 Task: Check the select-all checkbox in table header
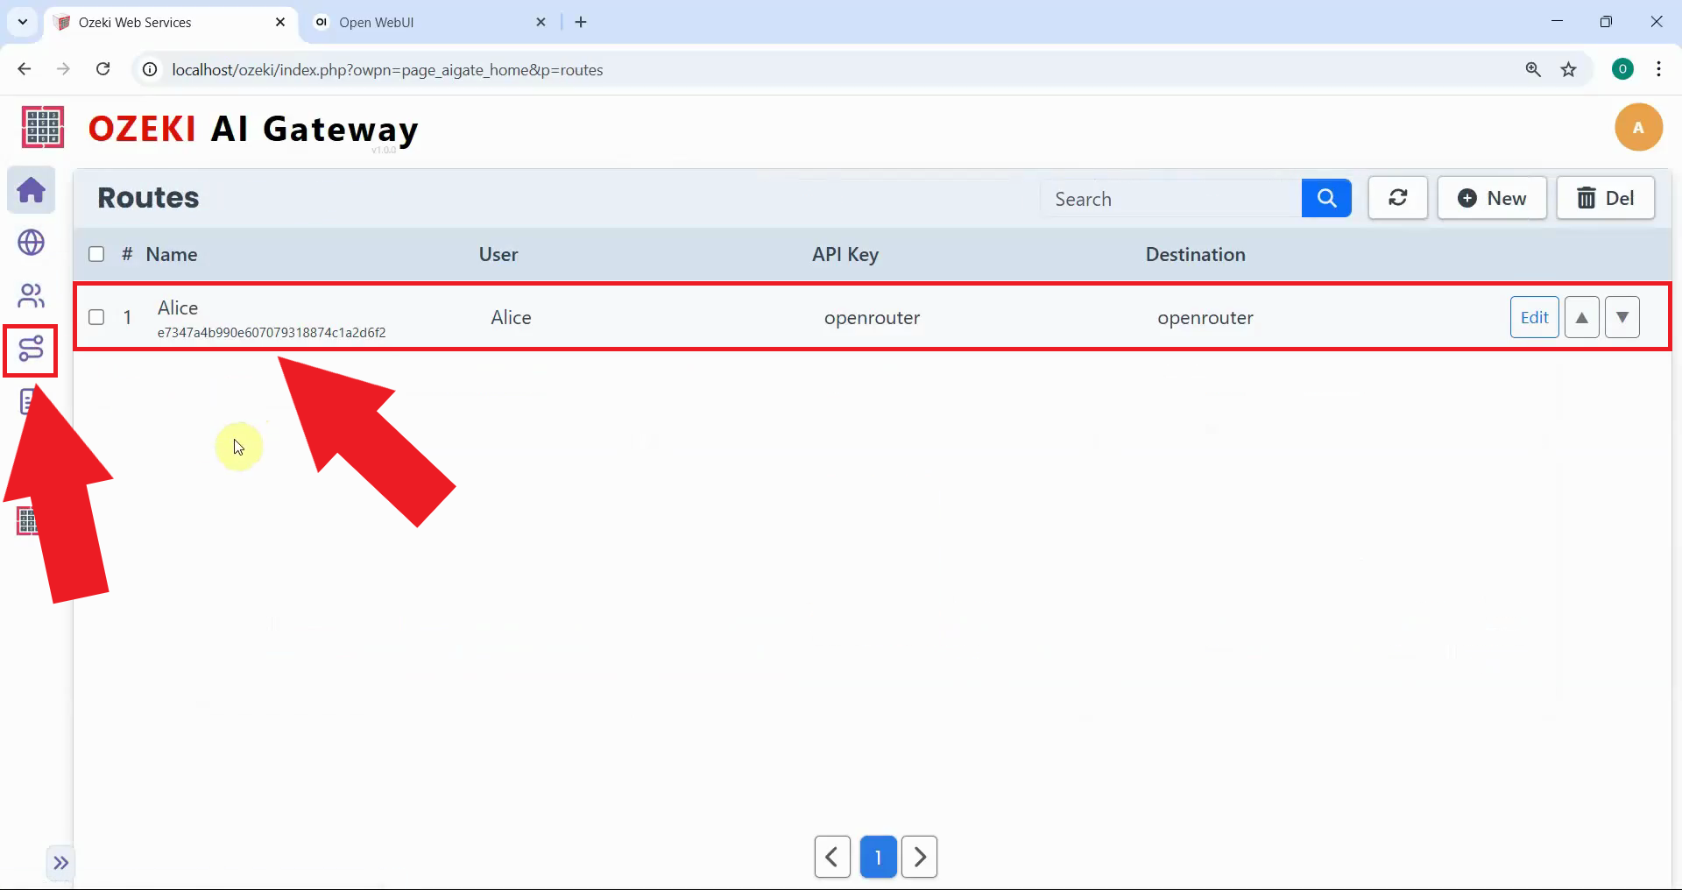(x=95, y=254)
